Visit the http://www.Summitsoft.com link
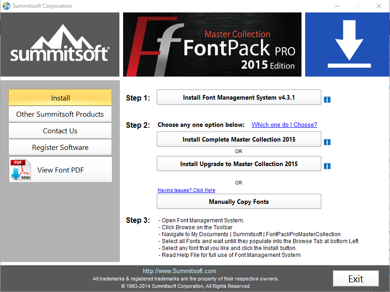390x292 pixels. pos(179,271)
